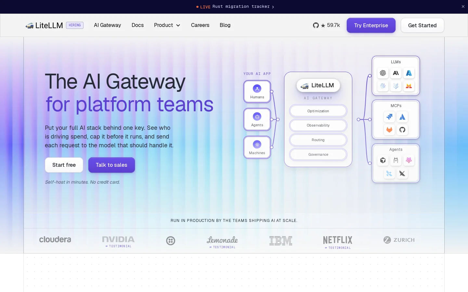Click the Mistral icon under LLMs

pyautogui.click(x=409, y=86)
